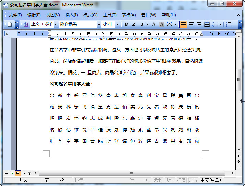Select center alignment button
This screenshot has height=186, width=245.
[x=191, y=24]
